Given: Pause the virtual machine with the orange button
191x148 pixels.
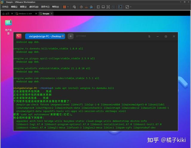Looking at the screenshot, I should tap(64, 7).
